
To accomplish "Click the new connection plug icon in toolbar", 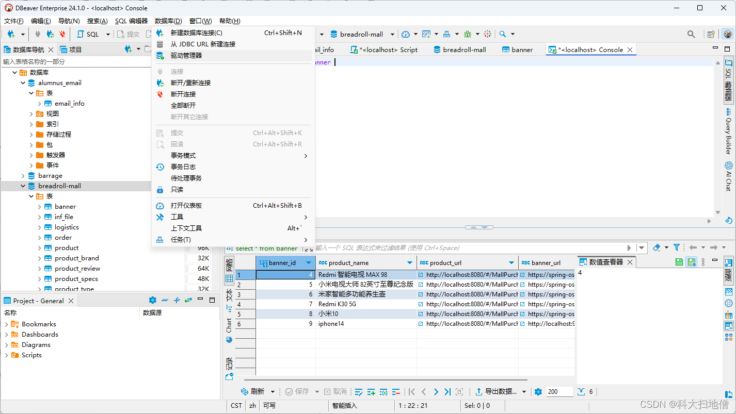I will tap(11, 34).
